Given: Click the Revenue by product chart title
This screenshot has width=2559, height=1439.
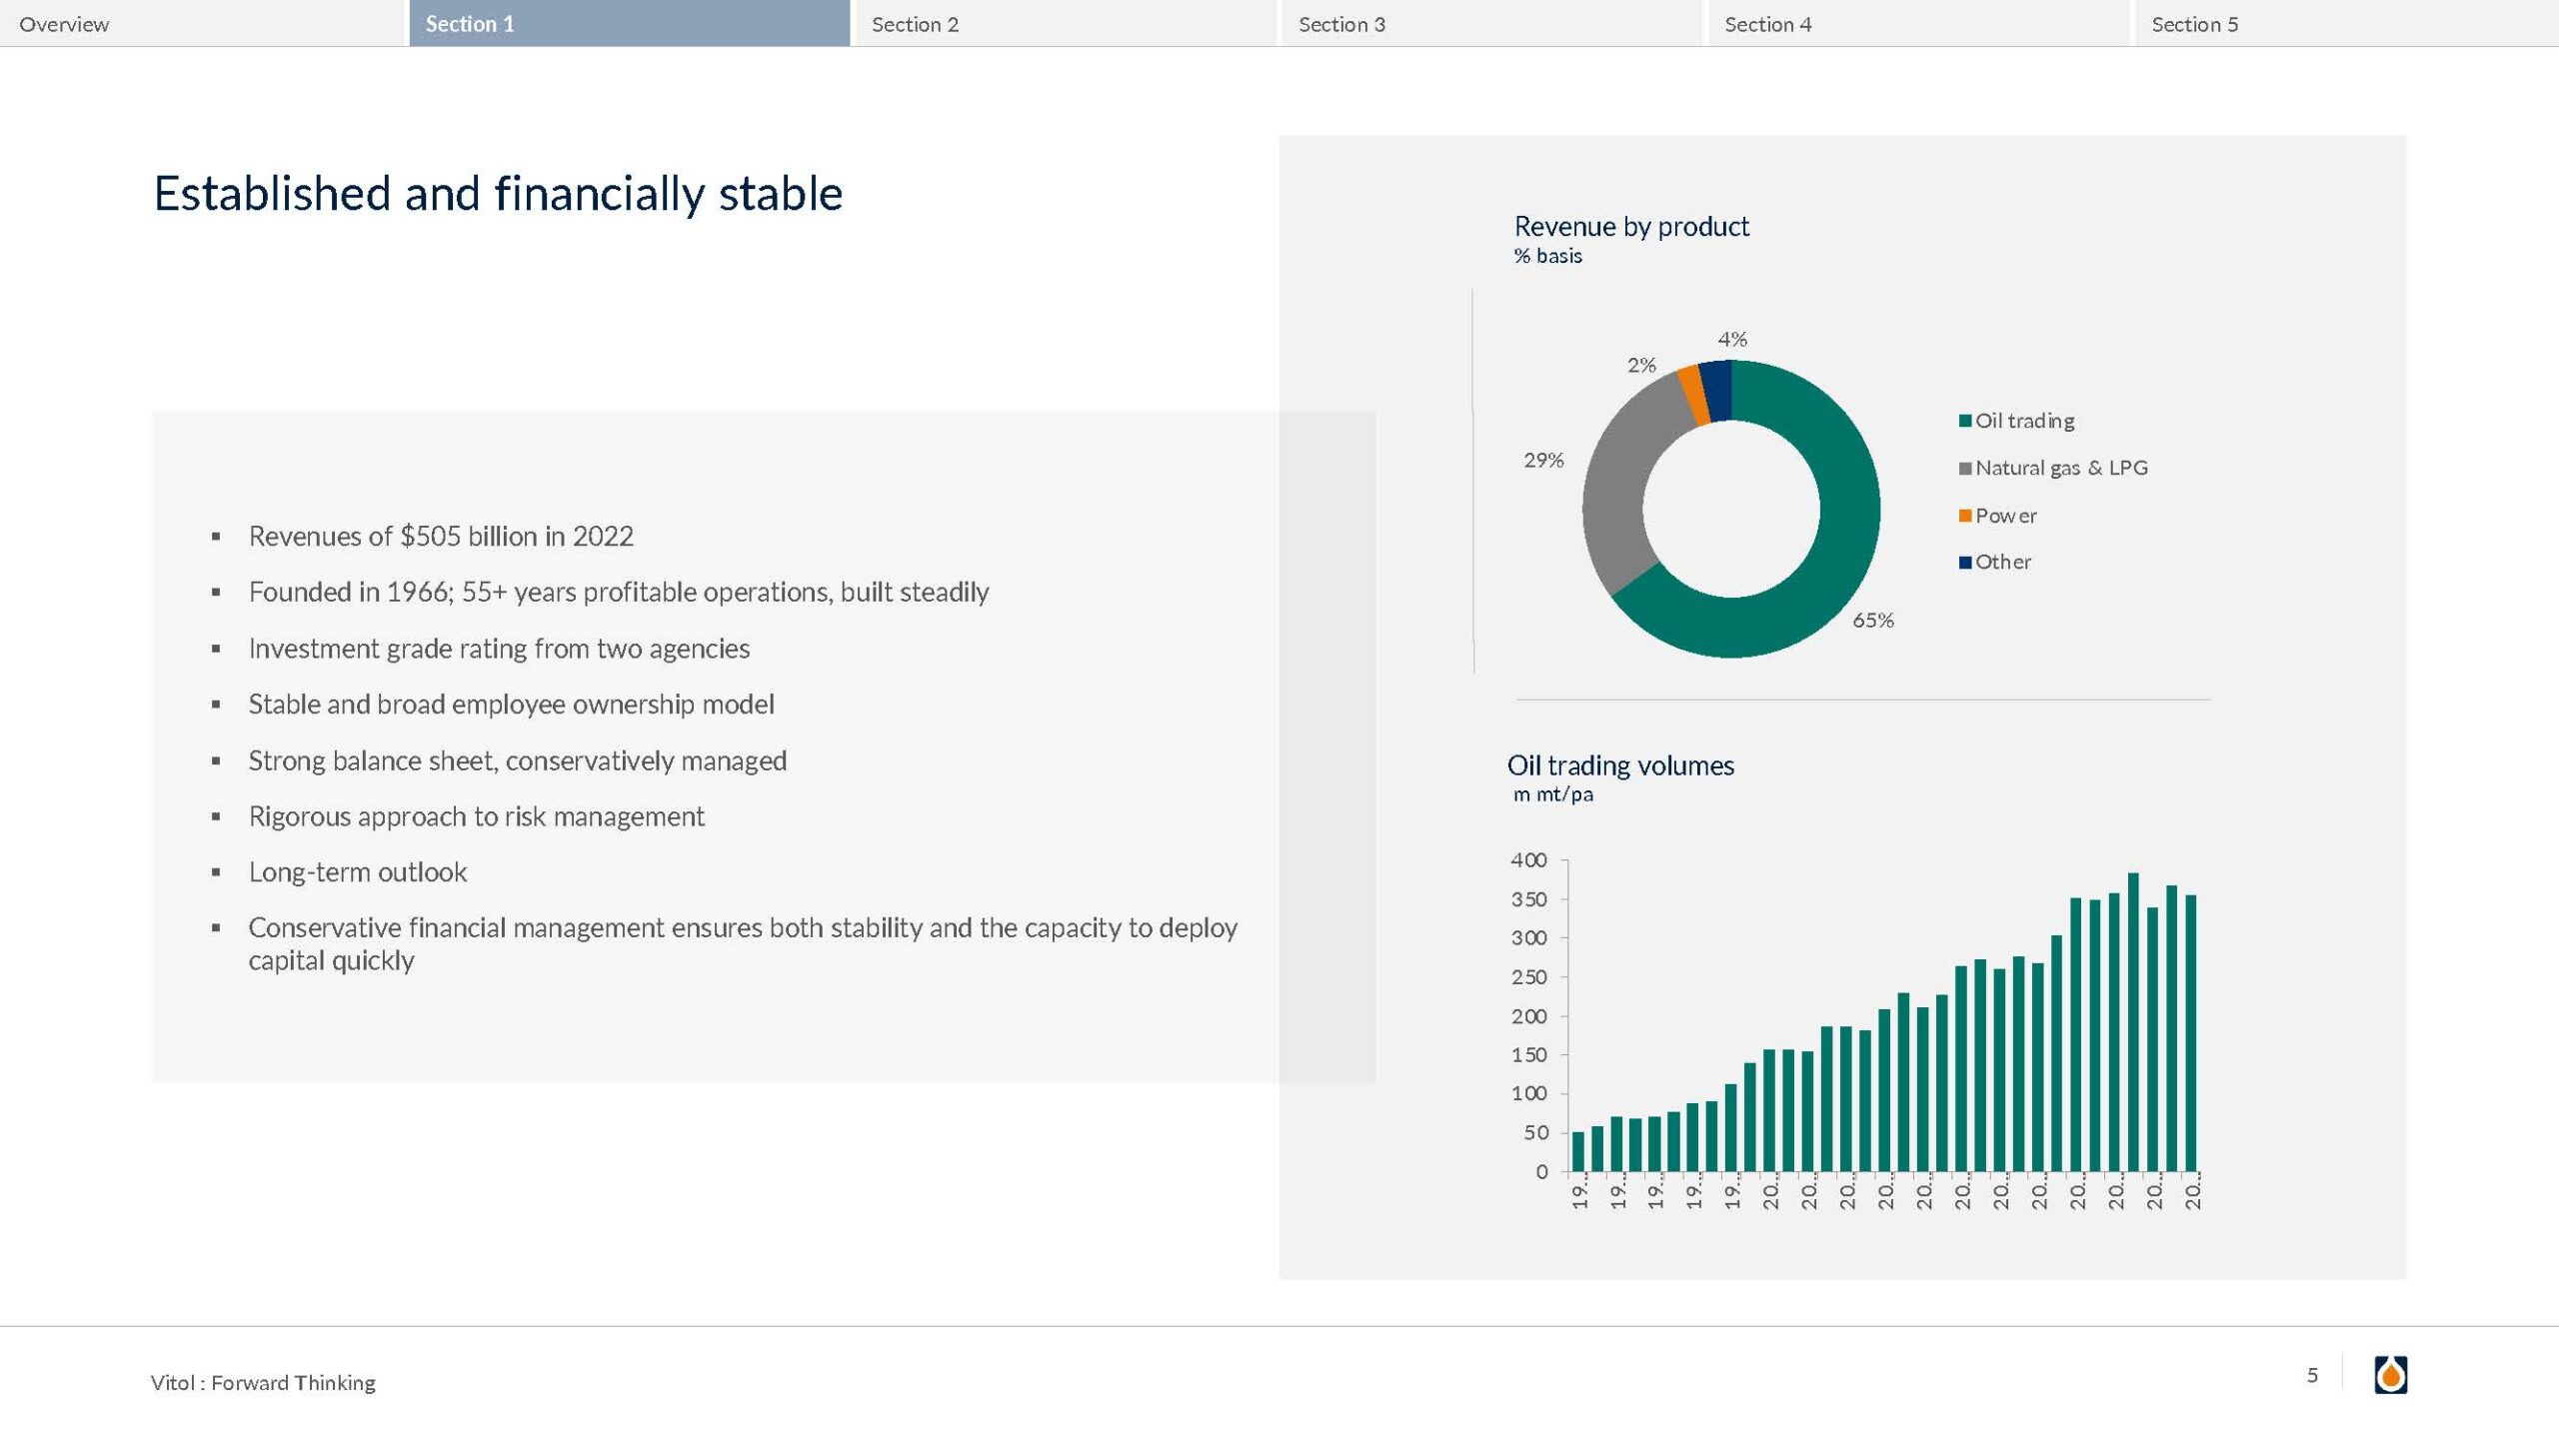Looking at the screenshot, I should [x=1631, y=227].
